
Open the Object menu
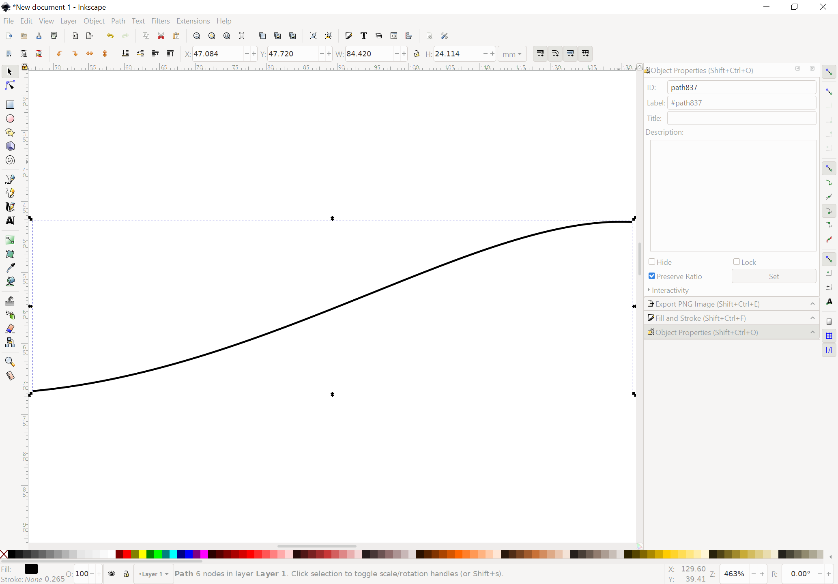94,21
